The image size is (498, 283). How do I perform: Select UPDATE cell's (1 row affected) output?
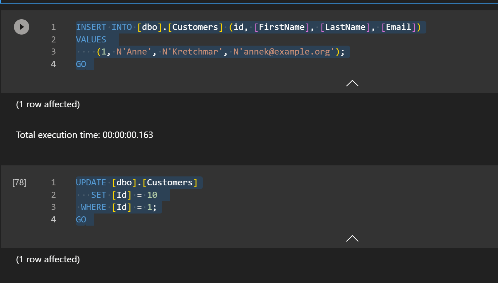tap(48, 259)
